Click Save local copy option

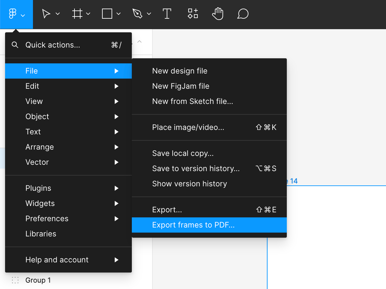[x=183, y=153]
